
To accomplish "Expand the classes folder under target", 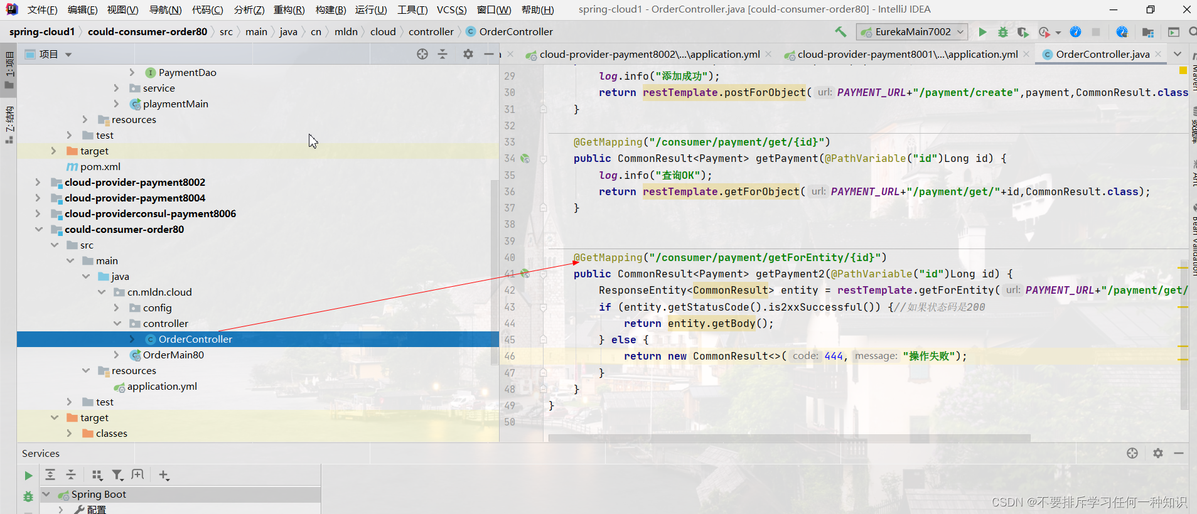I will [69, 433].
